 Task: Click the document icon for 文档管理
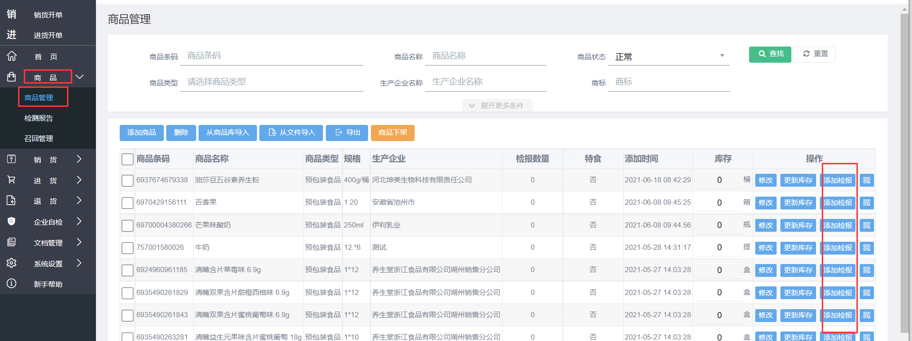point(12,242)
